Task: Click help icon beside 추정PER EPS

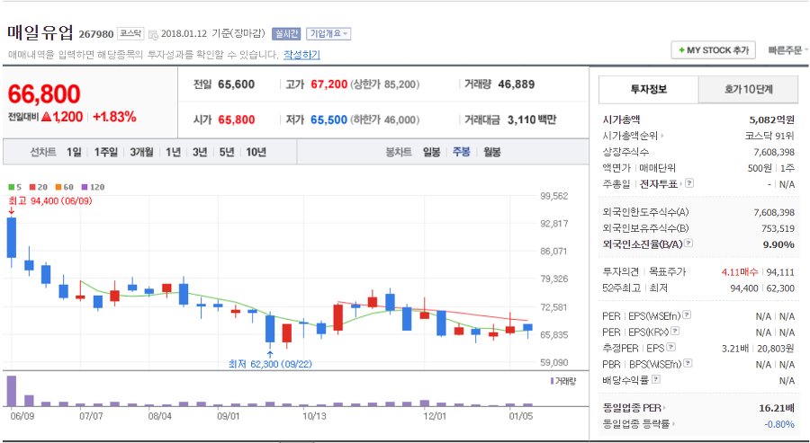Action: click(x=671, y=347)
